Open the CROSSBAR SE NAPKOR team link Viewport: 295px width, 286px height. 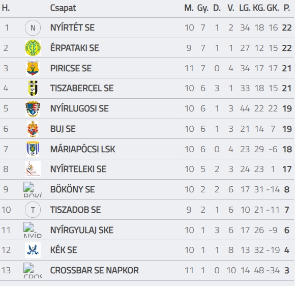tap(95, 270)
